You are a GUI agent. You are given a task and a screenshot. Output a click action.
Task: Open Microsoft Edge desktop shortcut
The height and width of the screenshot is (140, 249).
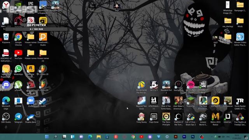point(6,101)
